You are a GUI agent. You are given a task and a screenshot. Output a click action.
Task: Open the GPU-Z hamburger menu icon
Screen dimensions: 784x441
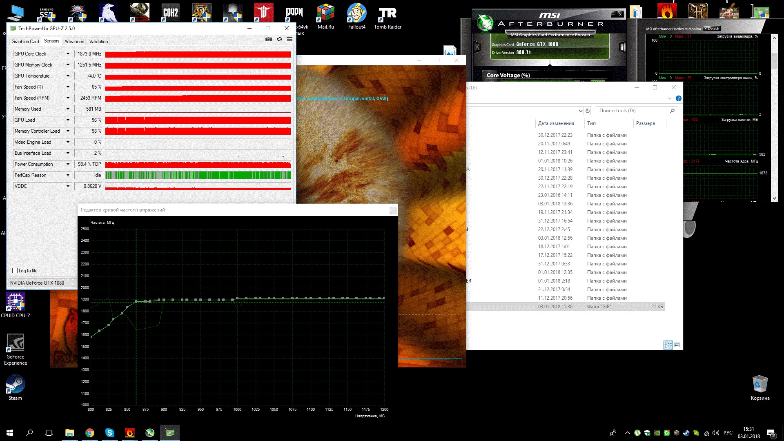[290, 39]
